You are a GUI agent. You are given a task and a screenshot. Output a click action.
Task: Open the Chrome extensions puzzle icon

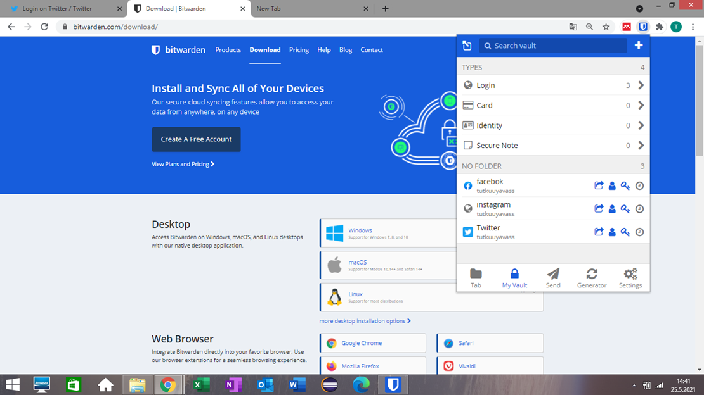point(659,27)
